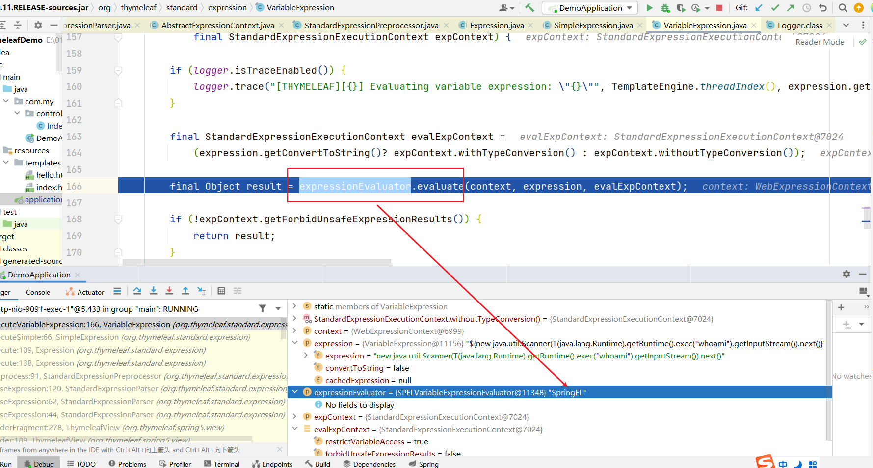Click the Build project hammer icon

529,8
